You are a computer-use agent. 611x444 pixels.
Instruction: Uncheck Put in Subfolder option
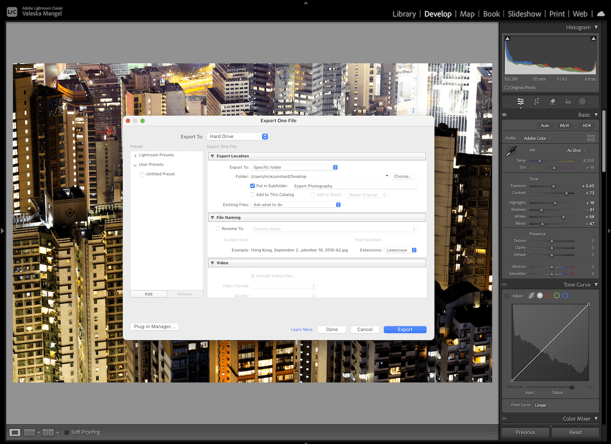pos(252,186)
